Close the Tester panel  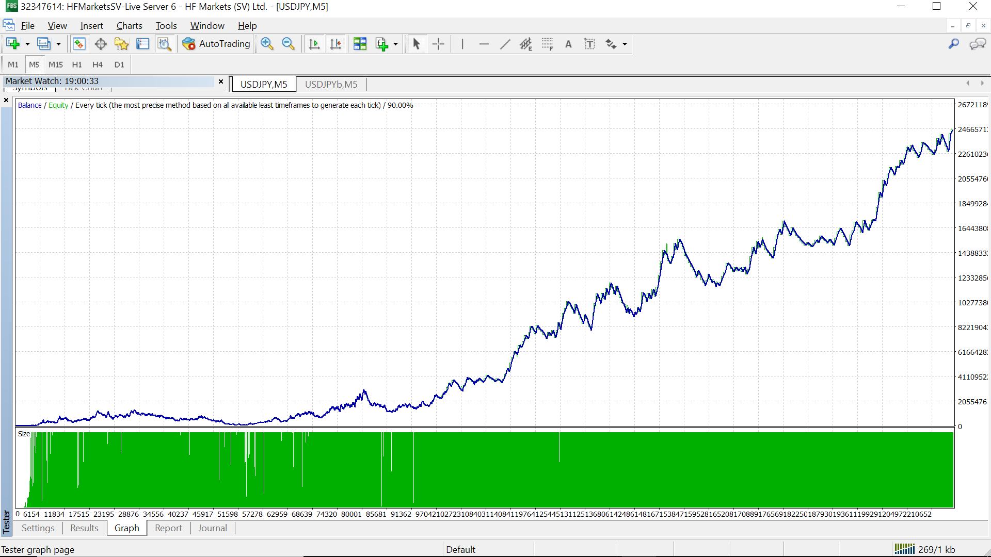(6, 100)
